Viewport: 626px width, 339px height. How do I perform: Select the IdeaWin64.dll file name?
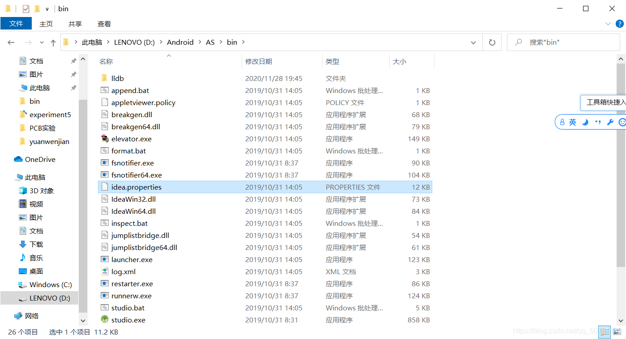[133, 211]
